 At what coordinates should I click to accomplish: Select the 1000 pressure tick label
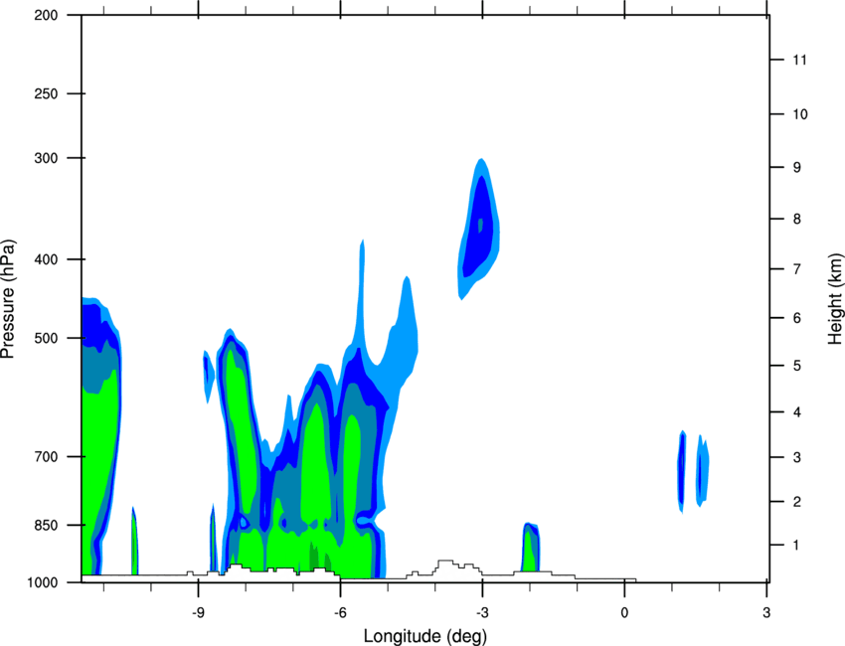click(43, 582)
